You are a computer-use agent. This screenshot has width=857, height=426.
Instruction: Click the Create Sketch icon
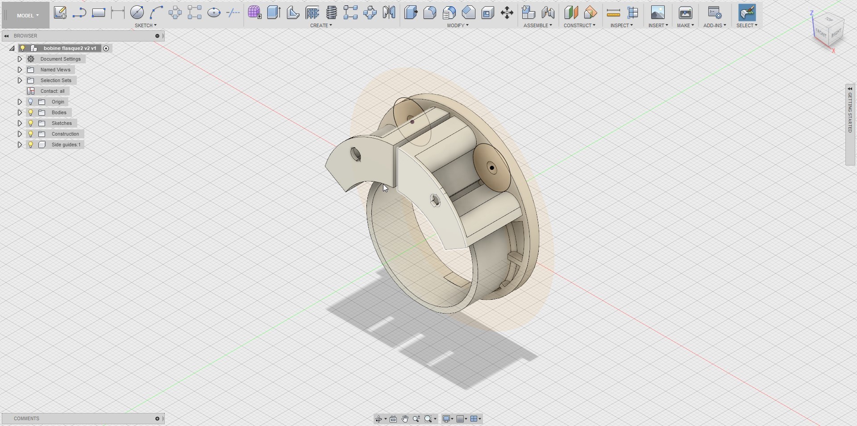point(60,12)
